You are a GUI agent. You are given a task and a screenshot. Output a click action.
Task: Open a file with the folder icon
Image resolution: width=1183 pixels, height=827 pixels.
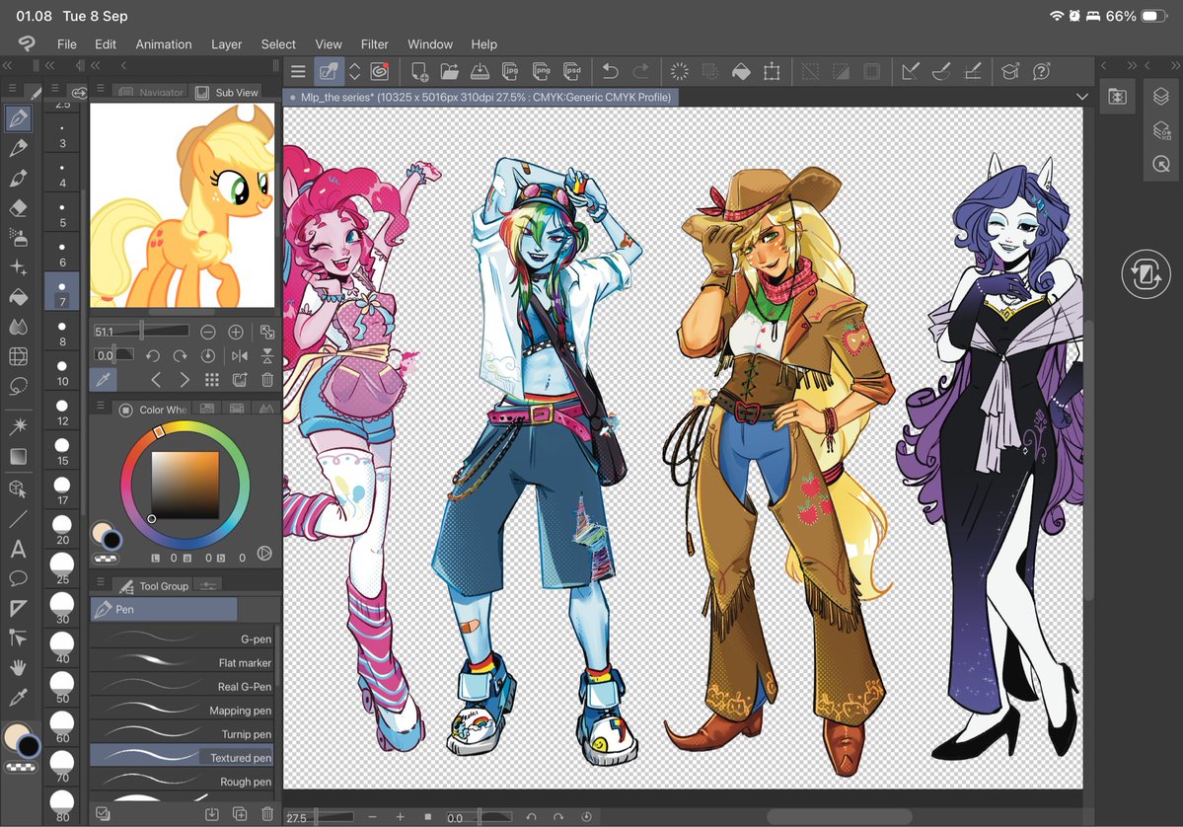click(x=450, y=72)
